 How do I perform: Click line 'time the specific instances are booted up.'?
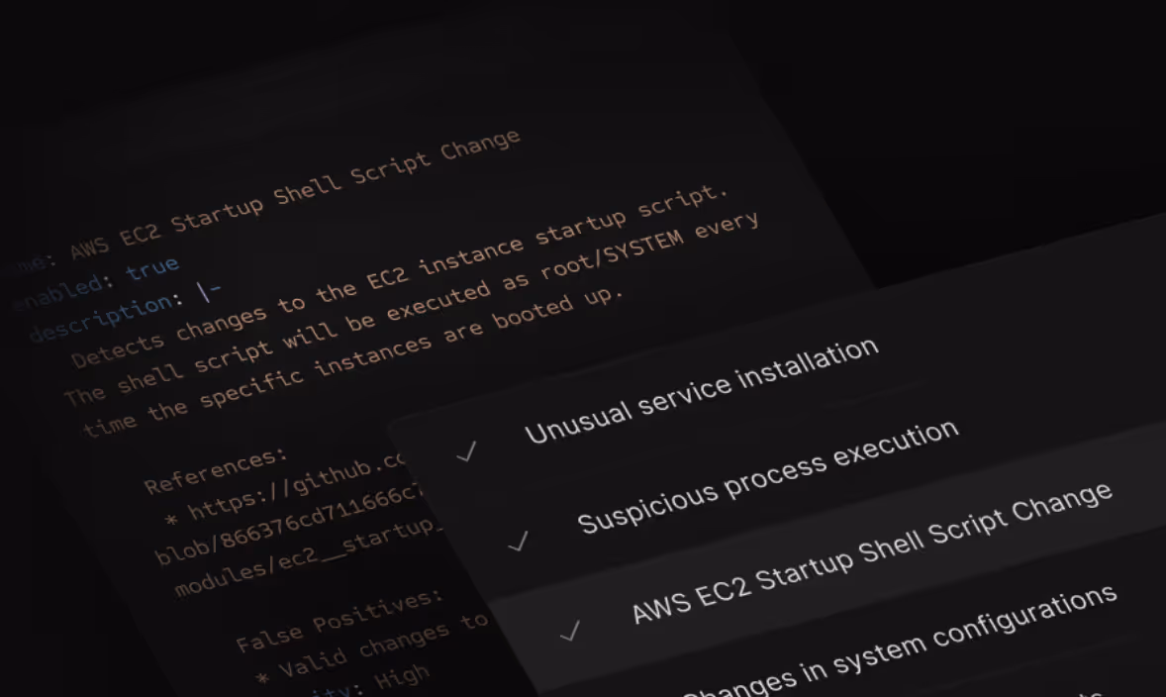tap(351, 360)
